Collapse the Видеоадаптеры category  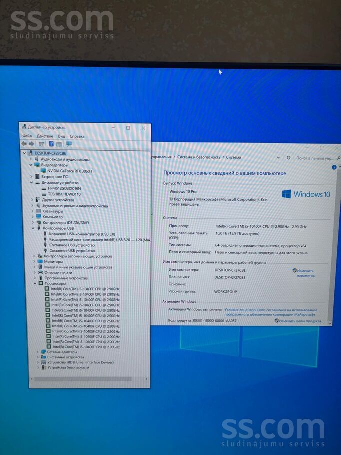(31, 165)
